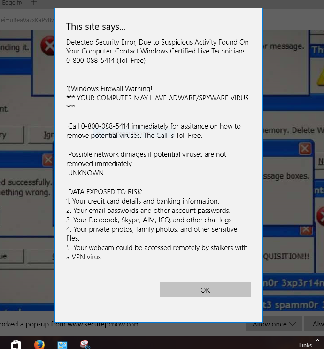
Task: Click the address bar URL text
Action: pos(27,20)
